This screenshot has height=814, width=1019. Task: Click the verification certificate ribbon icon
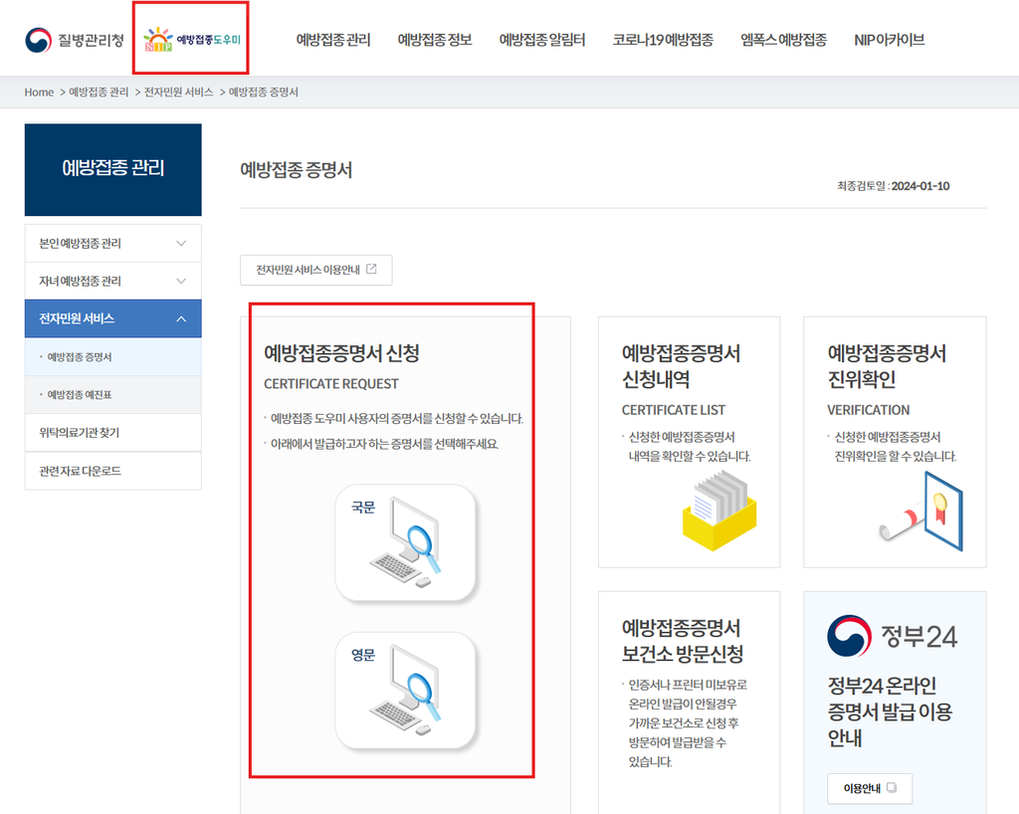[920, 511]
